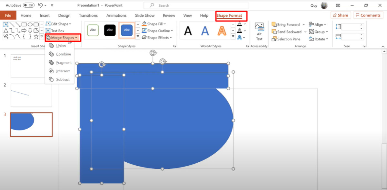
Task: Expand the Send Backward arrow
Action: tap(305, 32)
